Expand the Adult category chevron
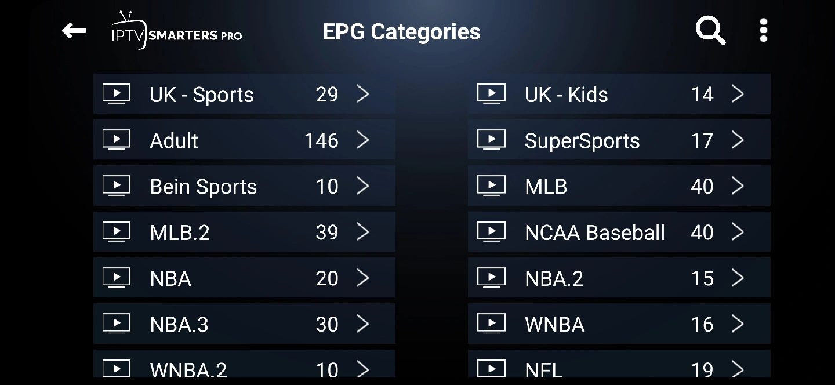Screen dimensions: 835x385 point(363,140)
